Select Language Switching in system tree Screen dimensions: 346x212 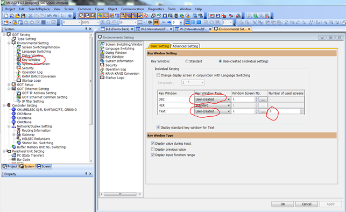point(36,52)
